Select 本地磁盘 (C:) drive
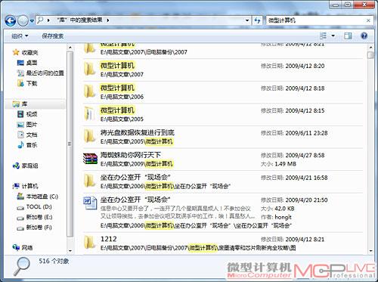 pyautogui.click(x=37, y=197)
